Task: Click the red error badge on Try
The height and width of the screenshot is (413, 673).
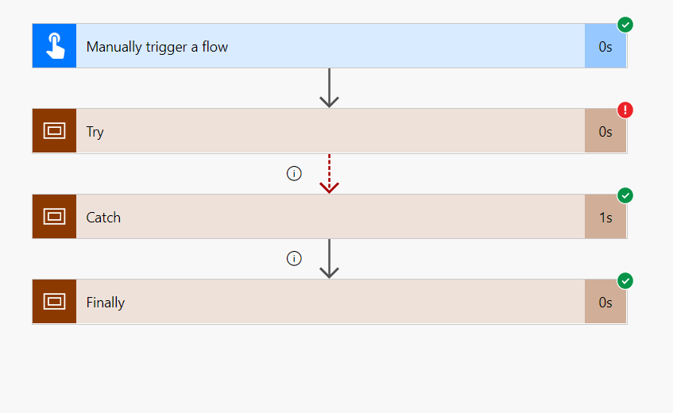Action: pos(625,110)
